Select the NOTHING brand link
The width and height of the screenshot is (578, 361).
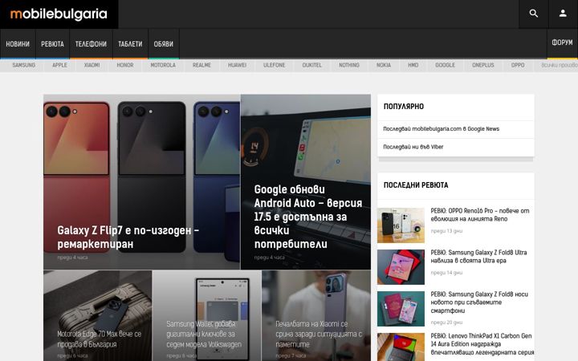point(349,65)
